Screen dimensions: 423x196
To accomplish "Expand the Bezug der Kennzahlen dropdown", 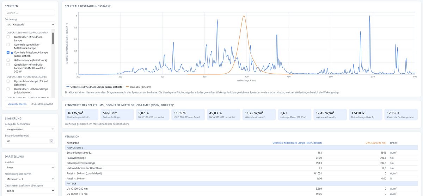I will tap(30, 129).
